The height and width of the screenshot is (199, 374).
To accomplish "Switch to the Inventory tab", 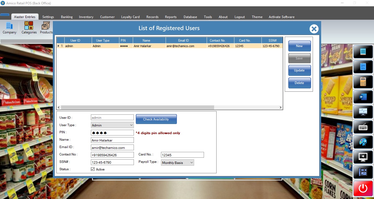I will pyautogui.click(x=86, y=17).
